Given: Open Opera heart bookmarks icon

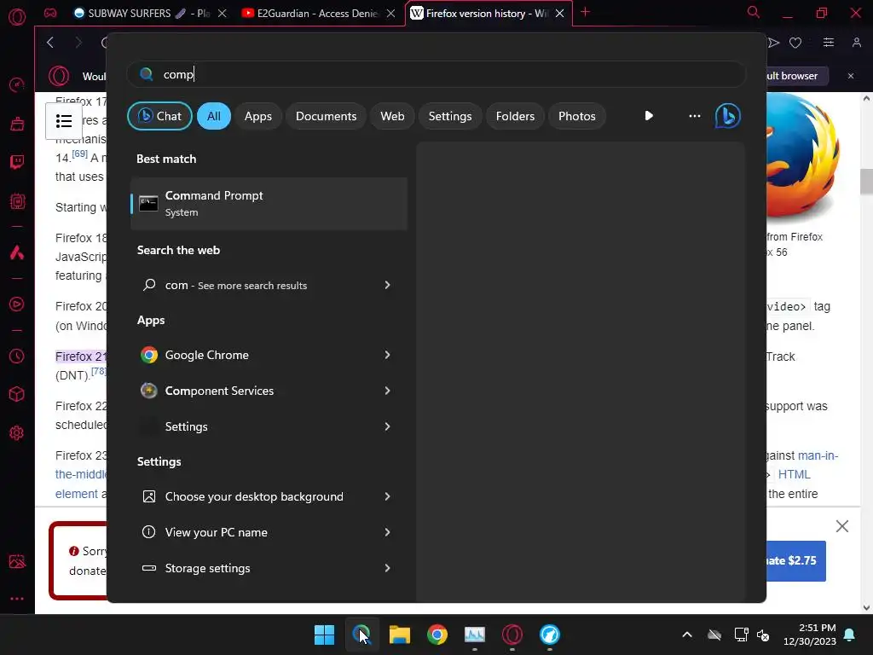Looking at the screenshot, I should (x=795, y=43).
